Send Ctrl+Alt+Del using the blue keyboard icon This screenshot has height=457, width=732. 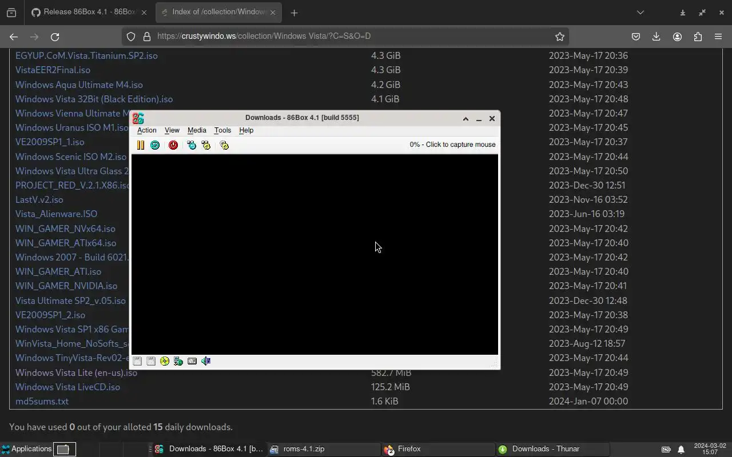click(x=192, y=145)
